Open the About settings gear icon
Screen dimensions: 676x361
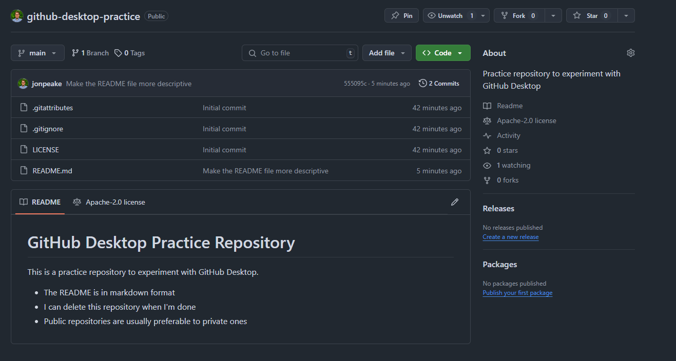(631, 53)
